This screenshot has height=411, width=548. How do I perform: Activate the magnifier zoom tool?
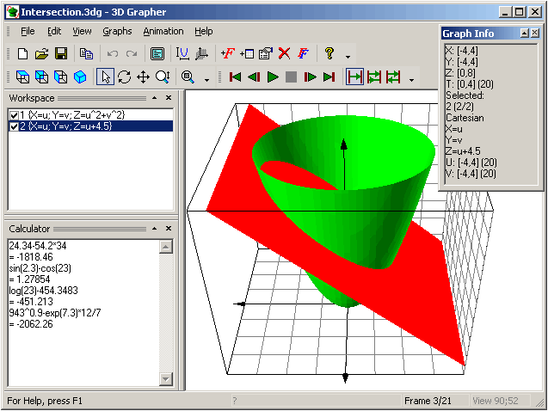tap(163, 77)
